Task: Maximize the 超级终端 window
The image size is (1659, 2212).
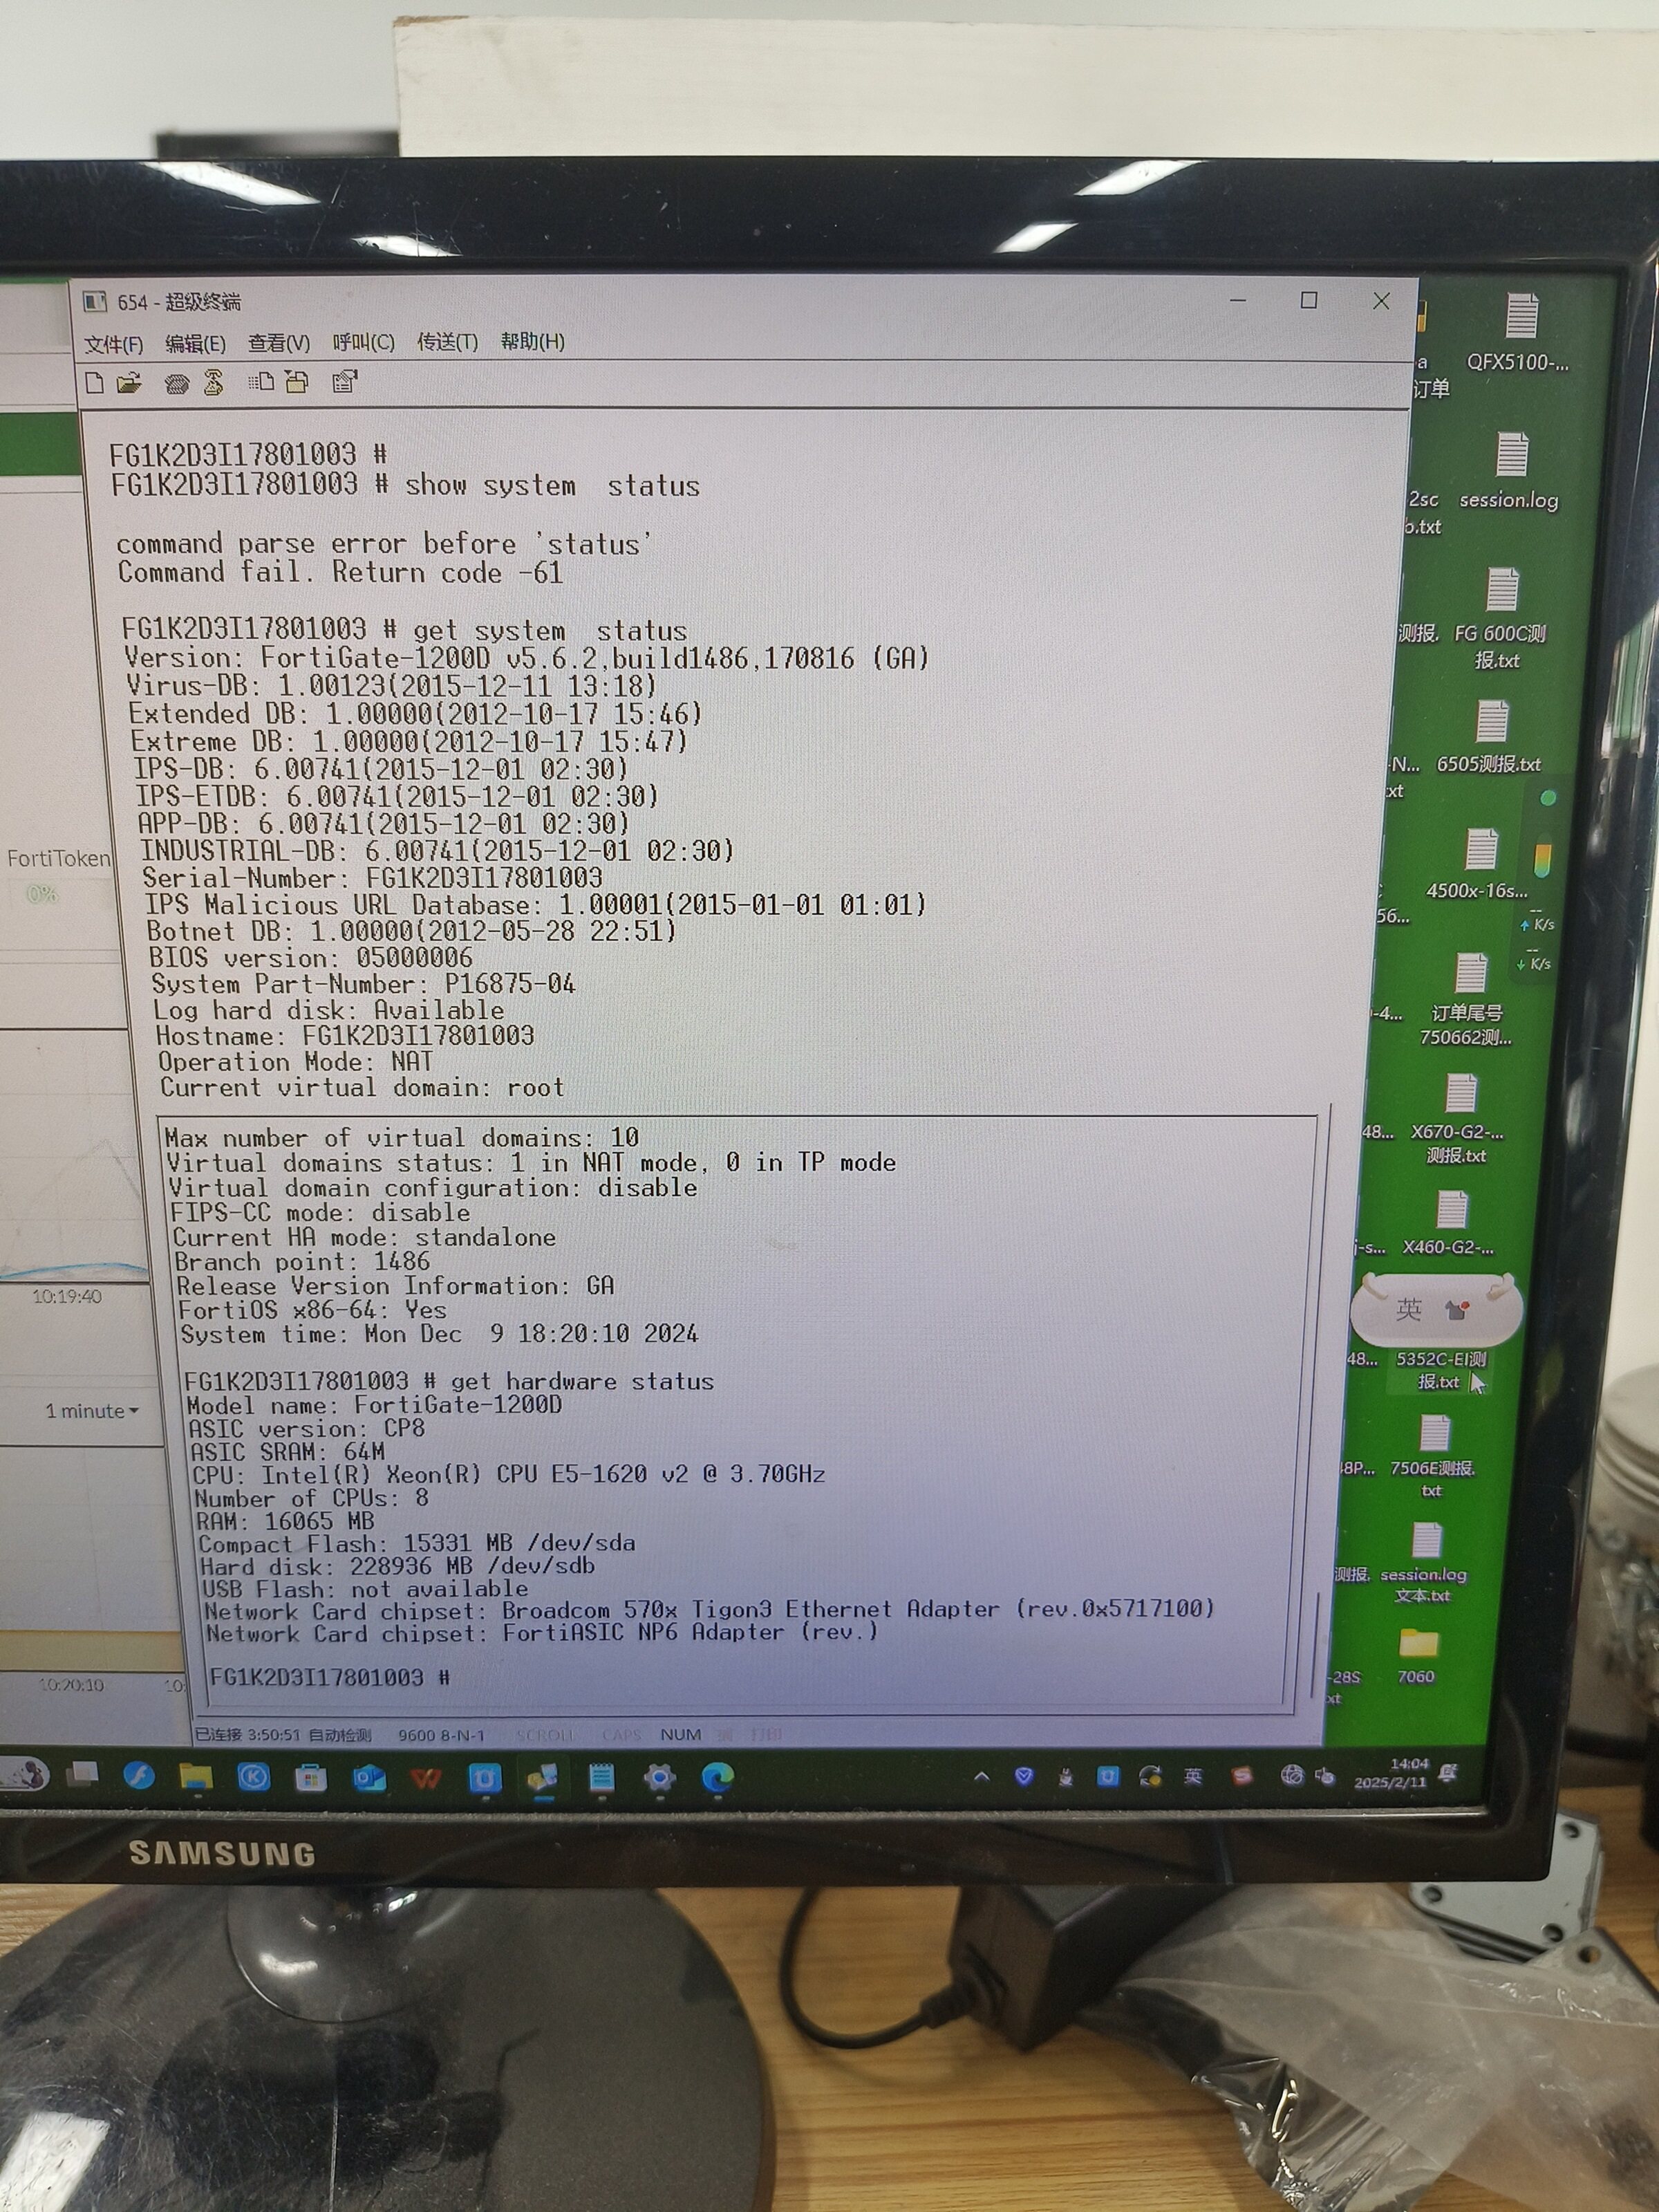Action: click(1309, 300)
